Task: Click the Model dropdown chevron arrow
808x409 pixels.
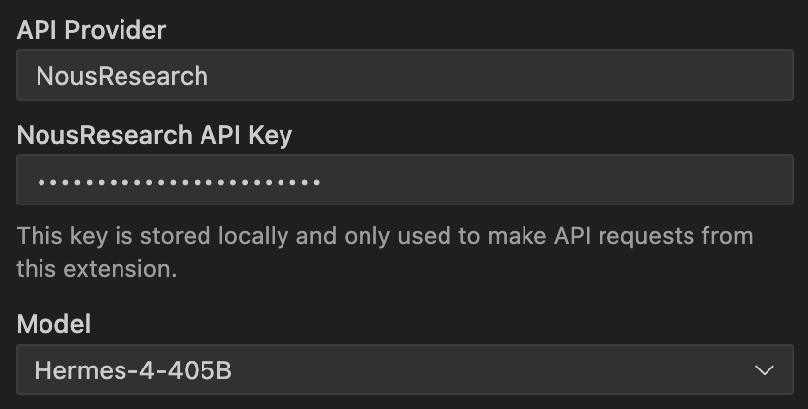Action: 764,370
